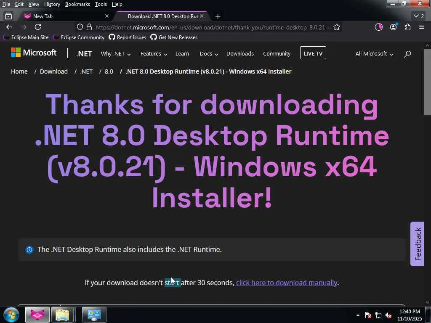
Task: Show hidden tray icons arrow
Action: point(358,315)
